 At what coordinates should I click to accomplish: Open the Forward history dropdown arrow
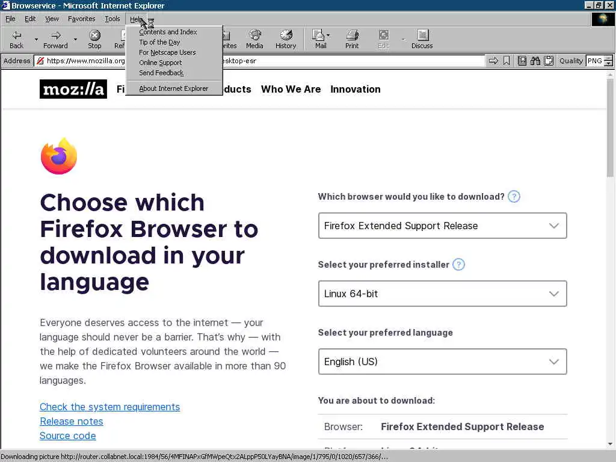tap(75, 39)
